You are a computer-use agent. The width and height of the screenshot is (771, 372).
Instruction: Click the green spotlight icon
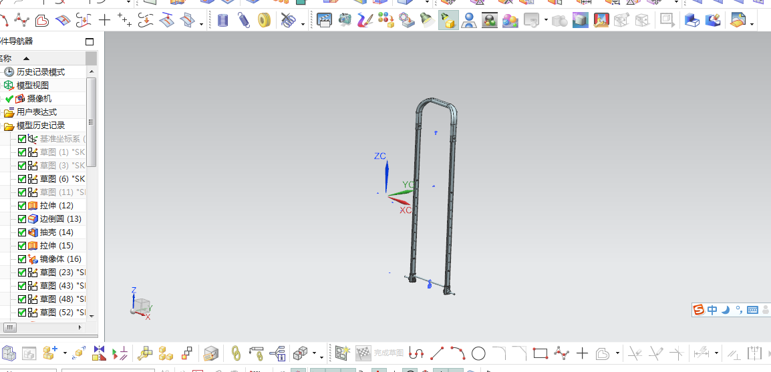426,20
